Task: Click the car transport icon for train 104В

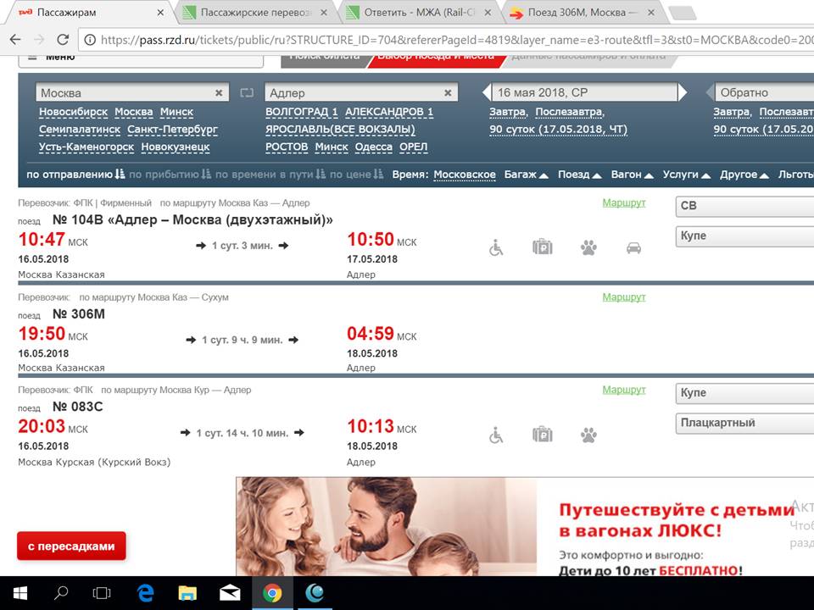Action: 633,247
